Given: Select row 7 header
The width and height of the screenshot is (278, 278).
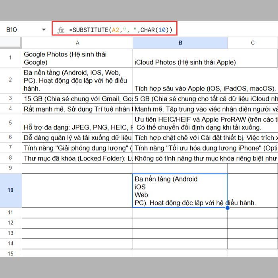Looking at the screenshot, I should tap(11, 147).
